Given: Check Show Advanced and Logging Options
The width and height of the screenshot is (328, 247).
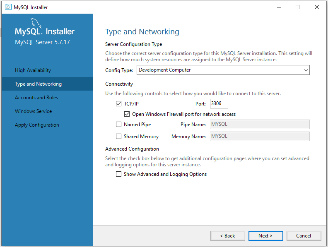Looking at the screenshot, I should point(119,174).
